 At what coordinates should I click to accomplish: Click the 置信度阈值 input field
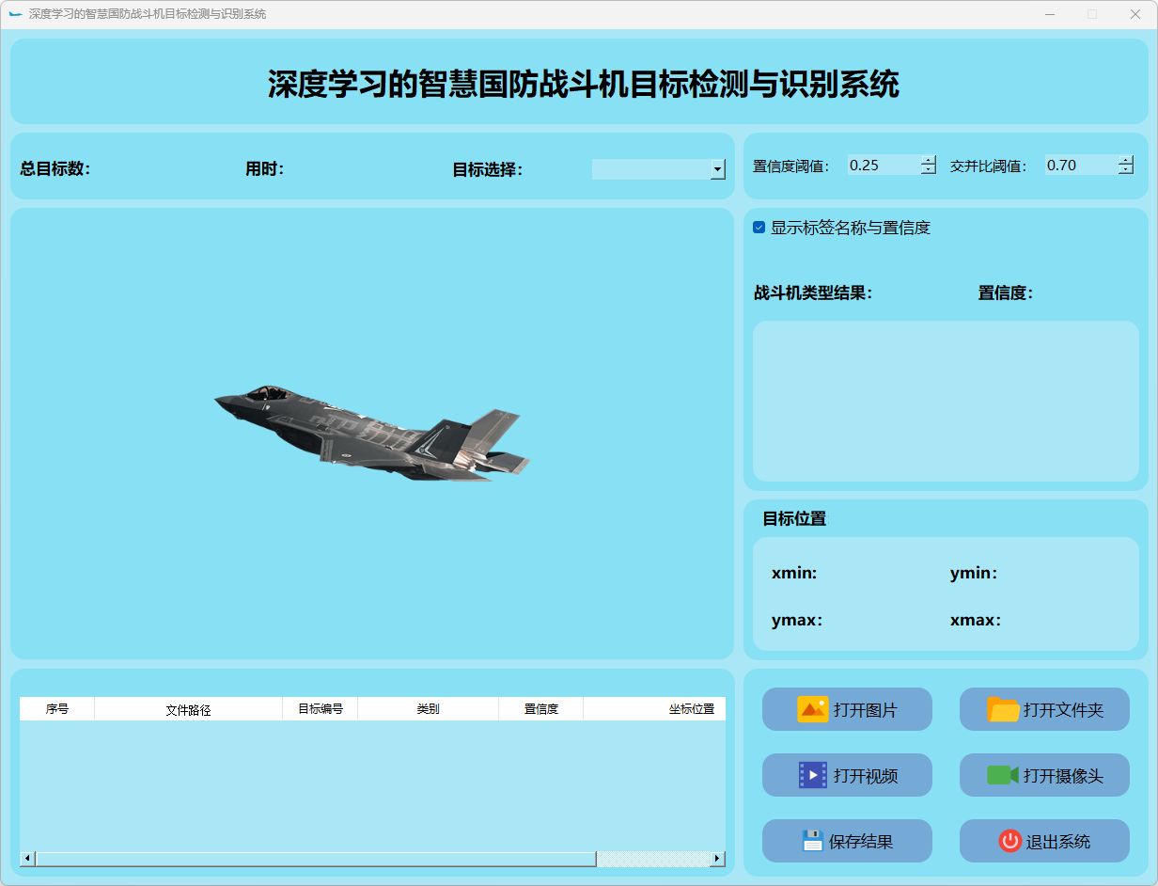882,166
